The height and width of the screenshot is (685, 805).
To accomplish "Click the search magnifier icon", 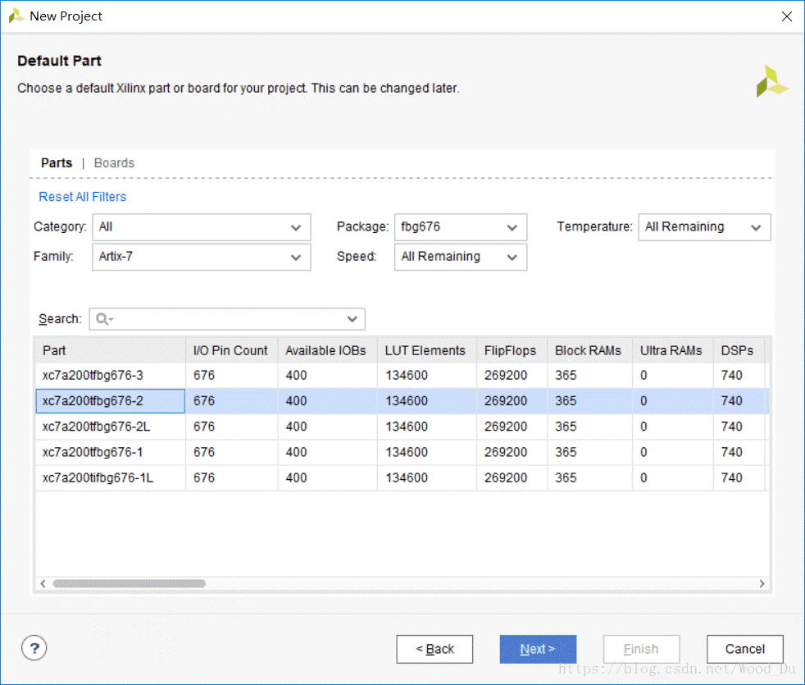I will [x=102, y=319].
